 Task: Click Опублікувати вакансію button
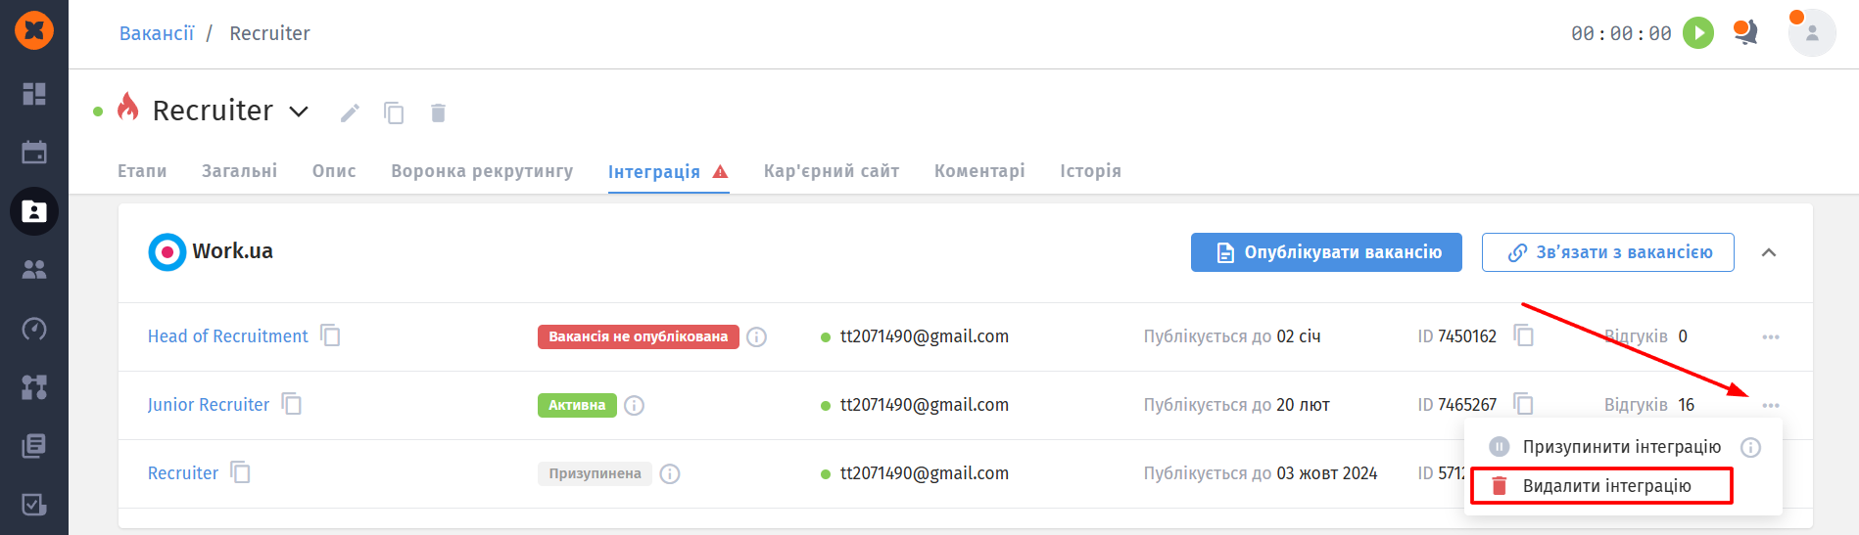(1326, 252)
